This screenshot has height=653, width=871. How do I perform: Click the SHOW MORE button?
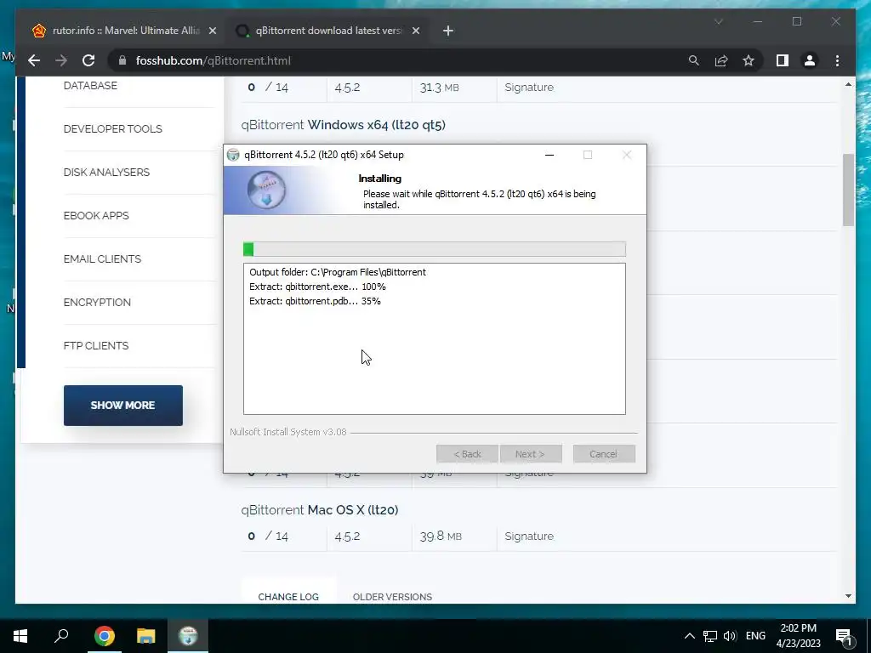[x=122, y=406]
